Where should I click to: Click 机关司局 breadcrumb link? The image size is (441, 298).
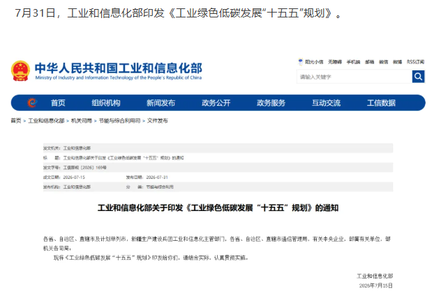pos(82,120)
